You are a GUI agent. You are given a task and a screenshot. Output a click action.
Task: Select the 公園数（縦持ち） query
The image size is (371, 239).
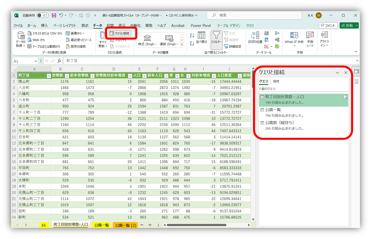click(304, 126)
